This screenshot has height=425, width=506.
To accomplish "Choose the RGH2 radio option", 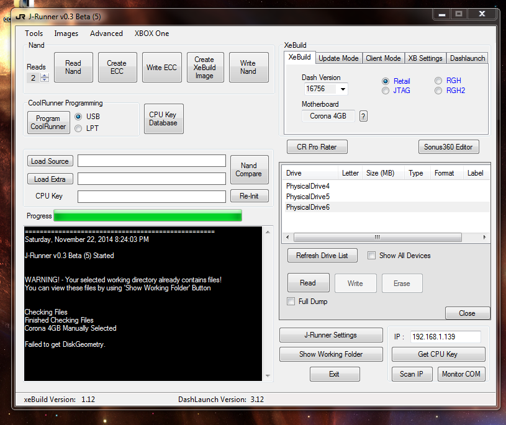I will [x=438, y=91].
